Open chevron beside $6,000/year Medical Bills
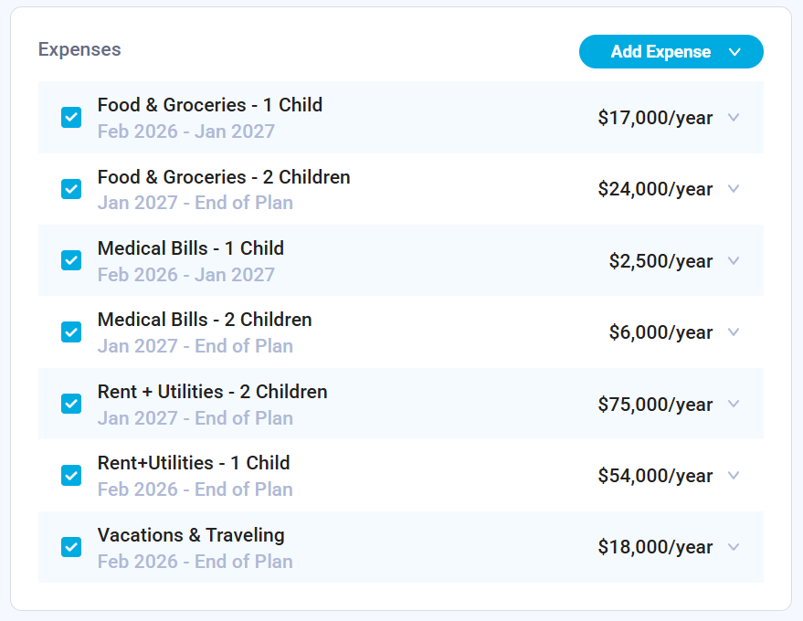The width and height of the screenshot is (803, 621). (733, 332)
